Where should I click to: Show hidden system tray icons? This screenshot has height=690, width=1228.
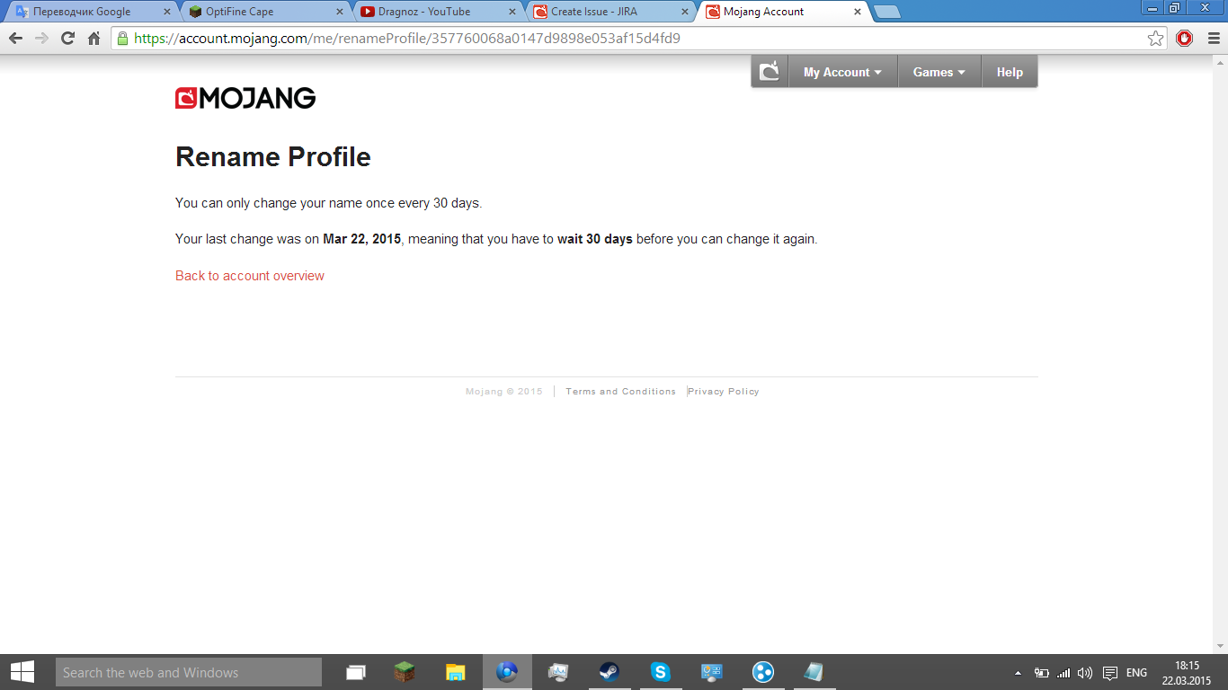point(1018,673)
